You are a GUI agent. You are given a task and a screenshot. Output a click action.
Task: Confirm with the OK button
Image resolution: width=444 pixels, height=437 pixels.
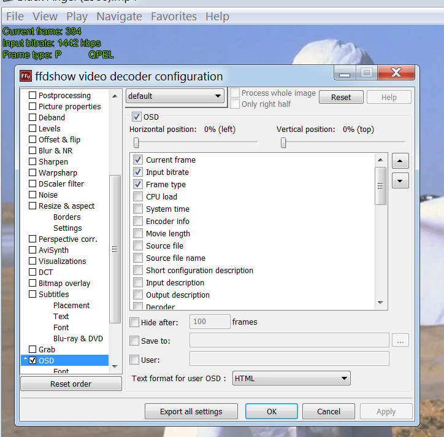coord(272,411)
